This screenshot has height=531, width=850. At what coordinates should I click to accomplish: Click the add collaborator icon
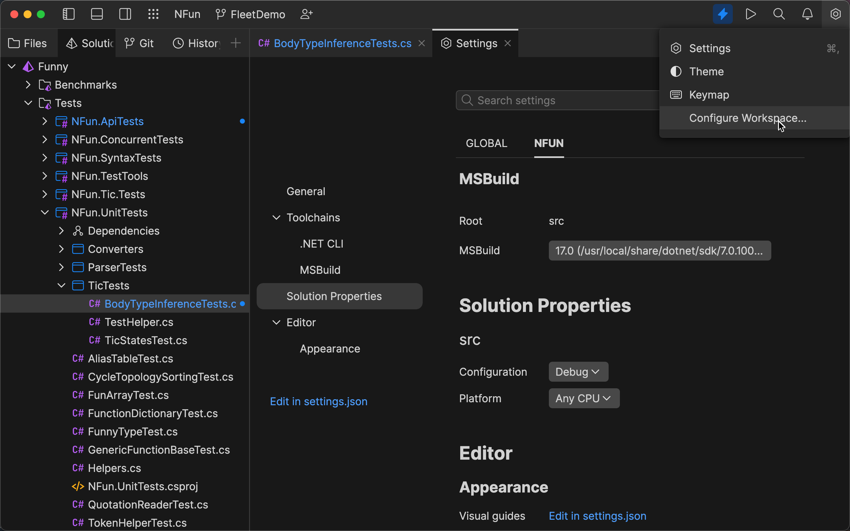pyautogui.click(x=307, y=14)
